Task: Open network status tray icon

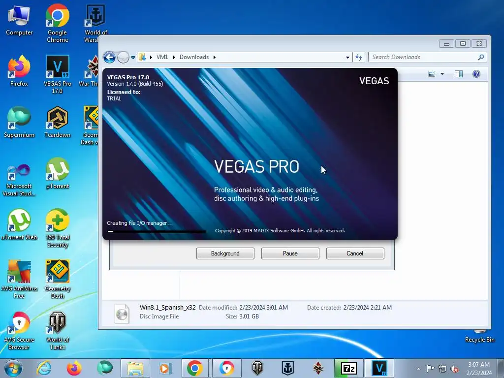Action: [442, 369]
